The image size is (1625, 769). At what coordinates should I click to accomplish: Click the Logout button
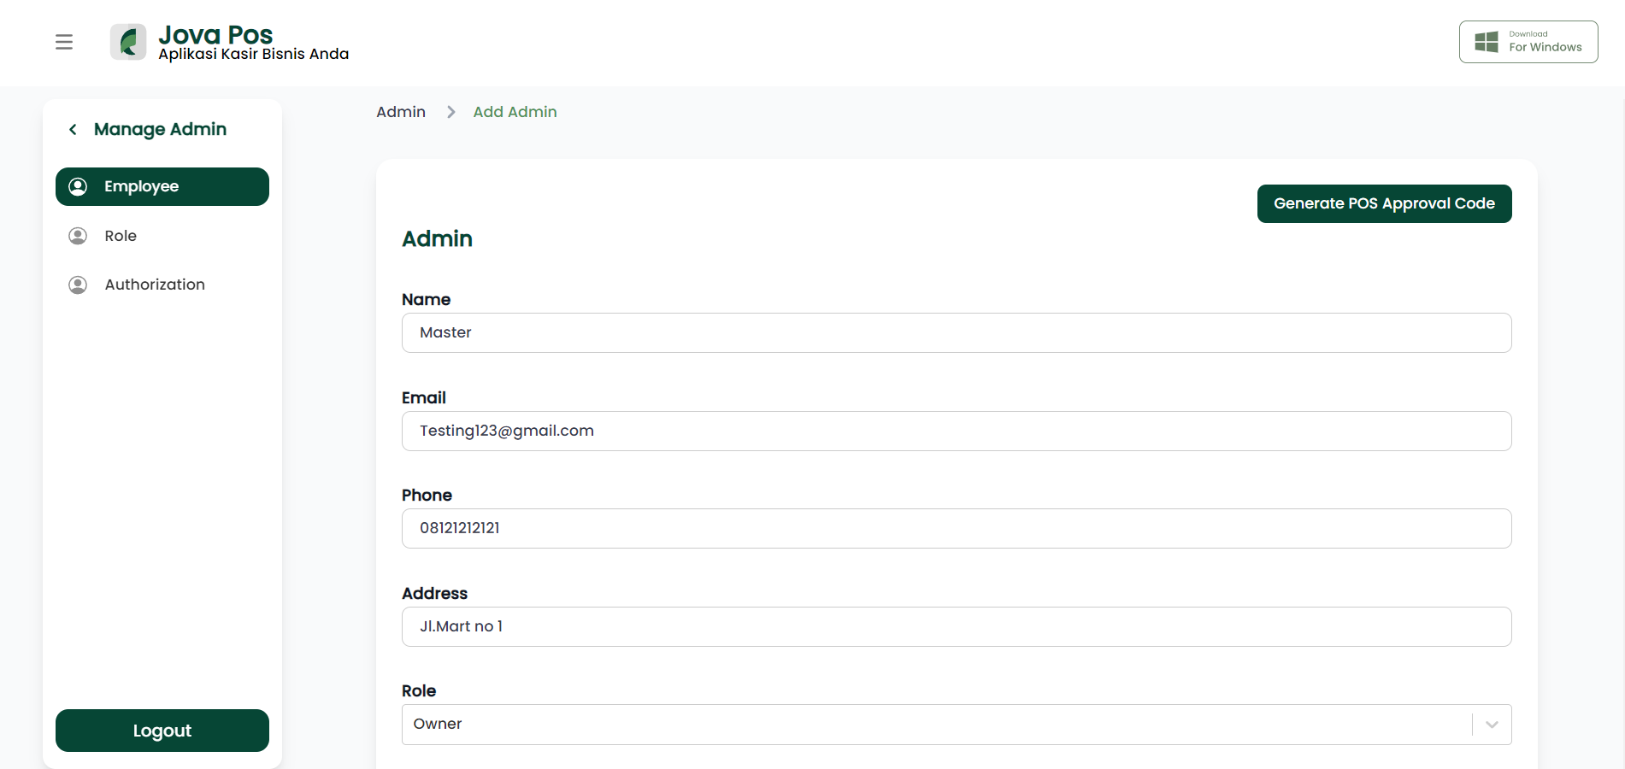(x=162, y=731)
